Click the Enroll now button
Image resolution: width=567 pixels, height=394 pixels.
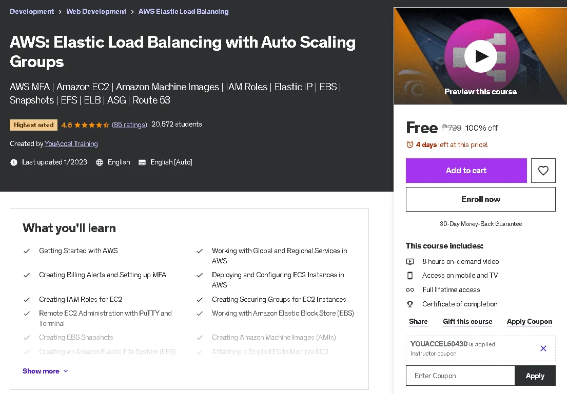point(481,199)
